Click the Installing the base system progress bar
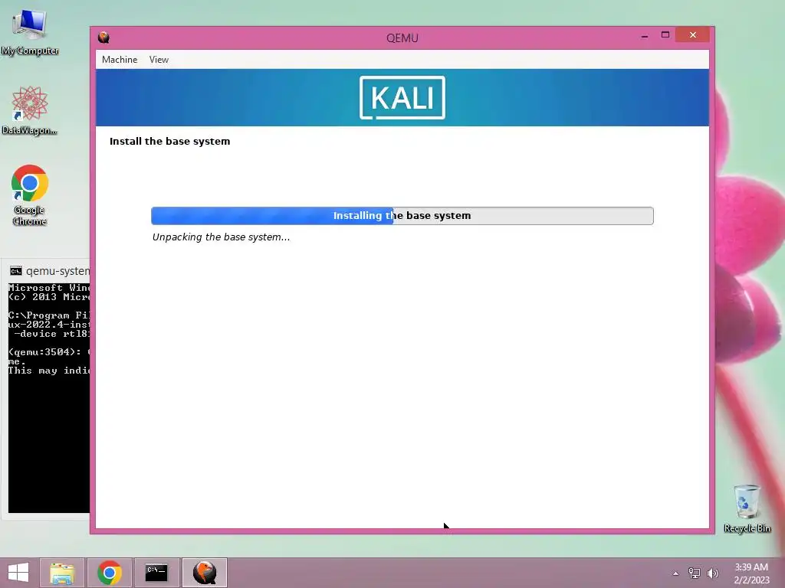The height and width of the screenshot is (588, 785). coord(402,215)
